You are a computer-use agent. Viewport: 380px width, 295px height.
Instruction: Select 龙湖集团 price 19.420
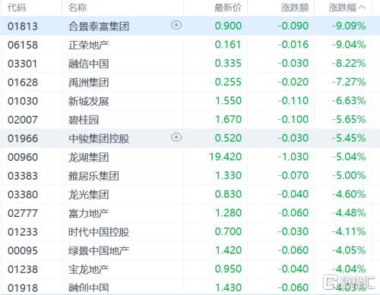[x=226, y=157]
